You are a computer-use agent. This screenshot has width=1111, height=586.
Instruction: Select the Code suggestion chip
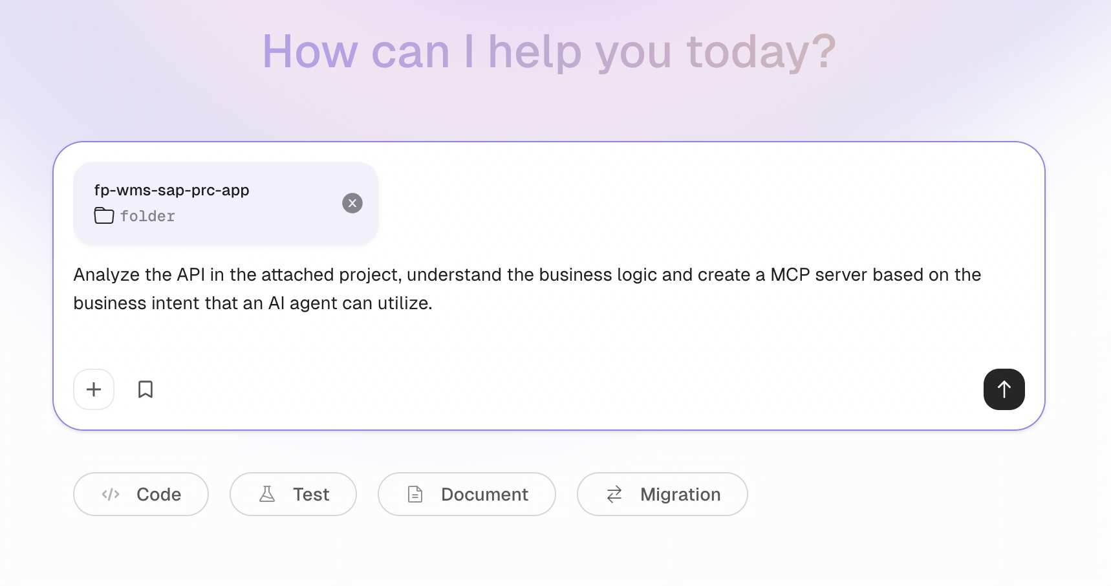pos(141,494)
